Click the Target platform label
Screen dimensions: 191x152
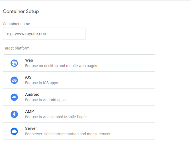pyautogui.click(x=16, y=48)
